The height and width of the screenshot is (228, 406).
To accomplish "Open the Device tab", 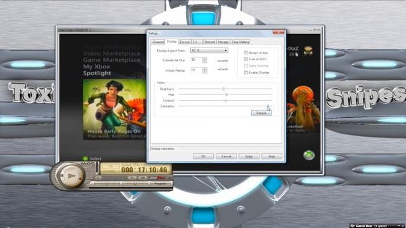I will pyautogui.click(x=185, y=42).
